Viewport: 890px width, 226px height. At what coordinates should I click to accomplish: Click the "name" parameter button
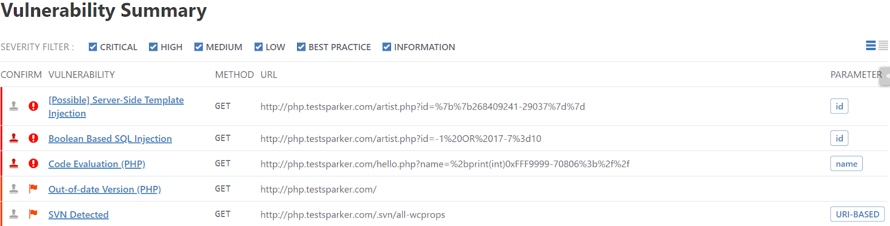[846, 164]
